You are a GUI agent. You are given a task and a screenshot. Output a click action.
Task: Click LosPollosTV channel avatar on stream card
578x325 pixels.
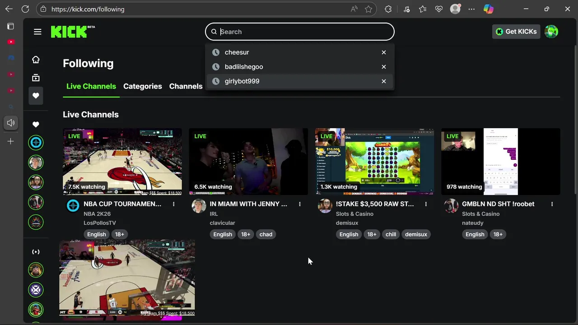coord(73,206)
